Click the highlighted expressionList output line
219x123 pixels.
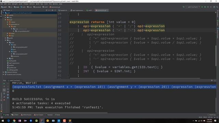point(114,87)
